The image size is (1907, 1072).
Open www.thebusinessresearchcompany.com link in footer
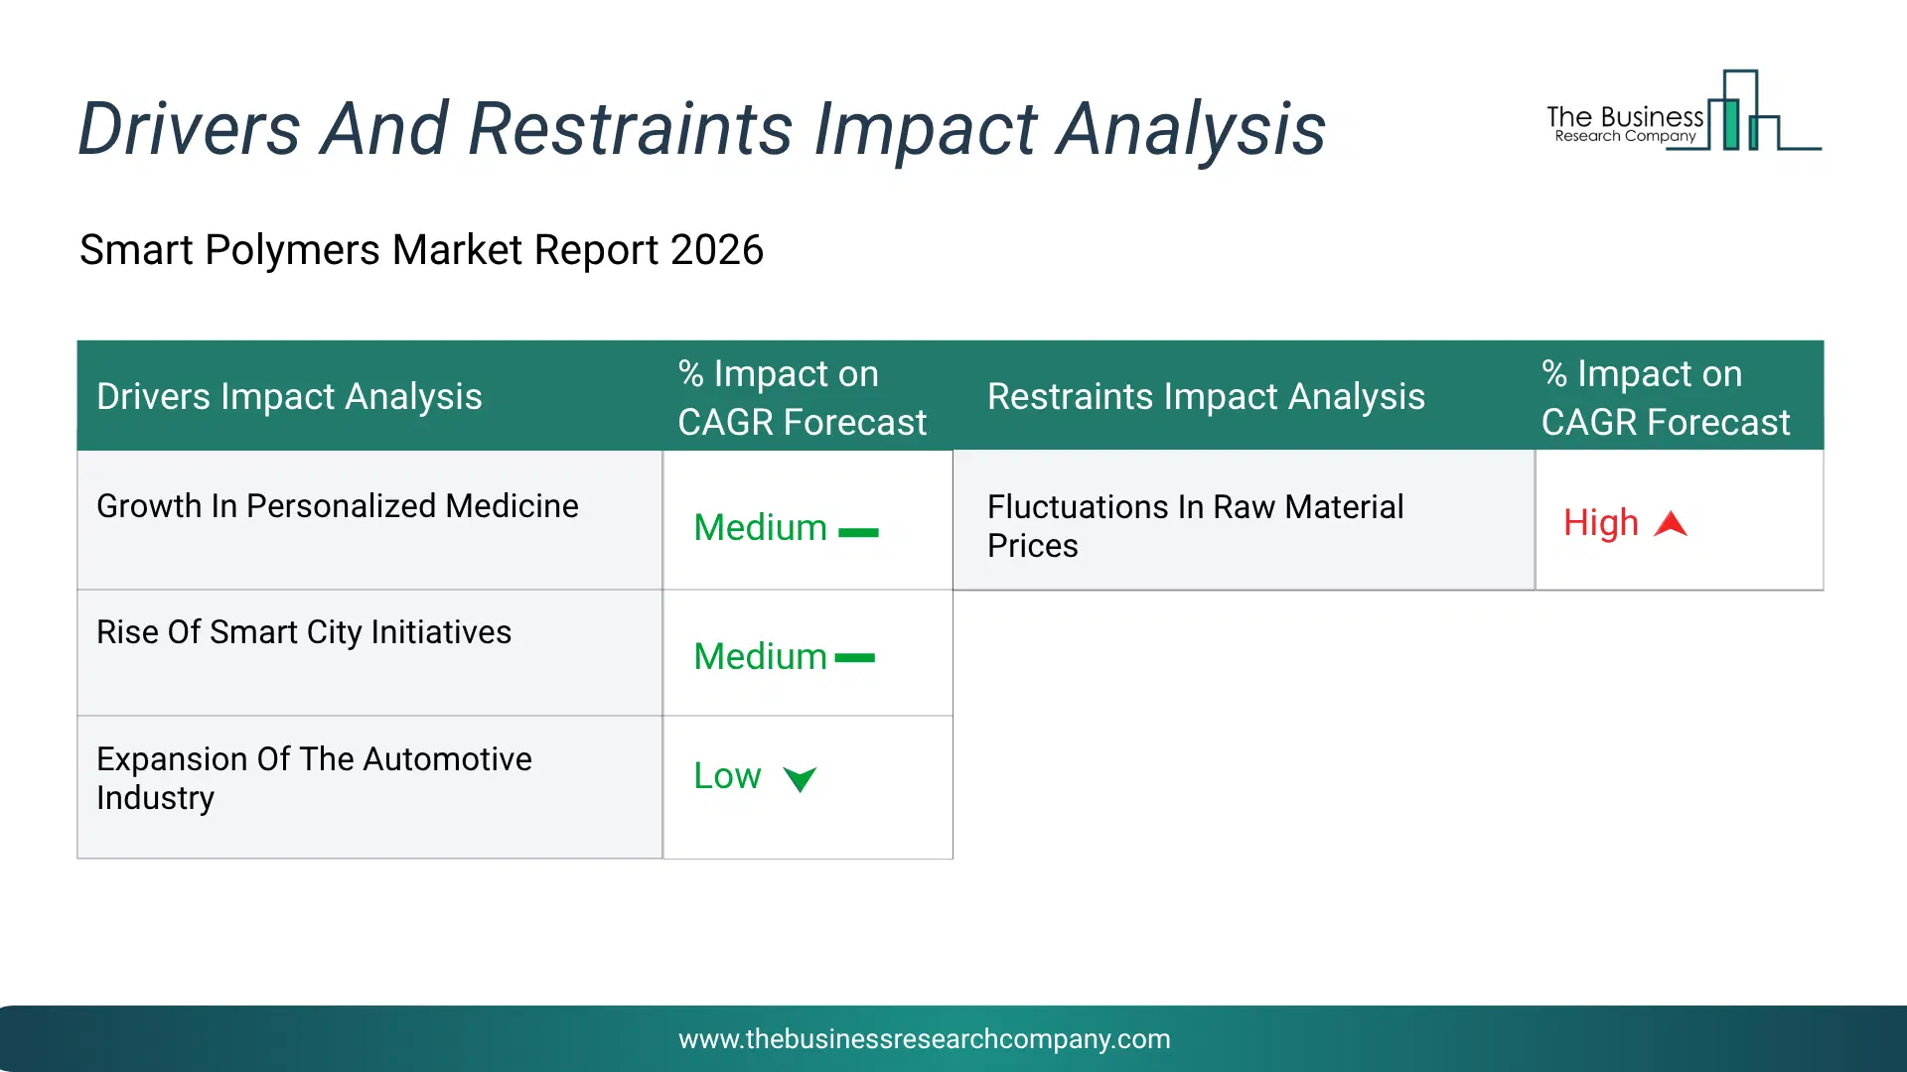[x=924, y=1039]
